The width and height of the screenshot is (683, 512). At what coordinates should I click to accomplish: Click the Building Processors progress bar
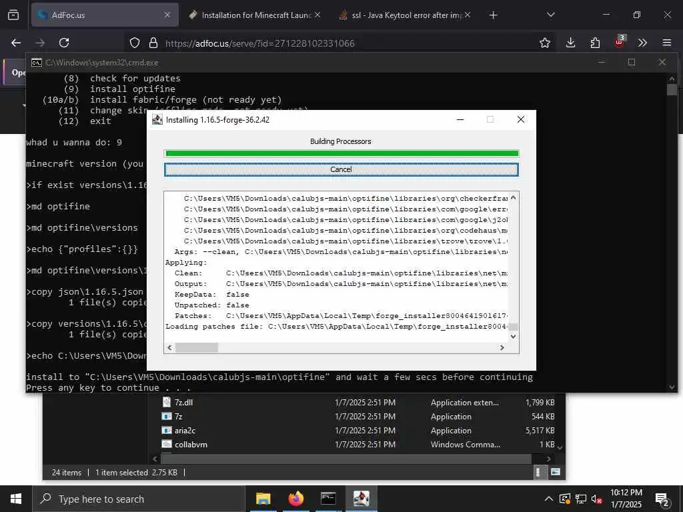342,153
